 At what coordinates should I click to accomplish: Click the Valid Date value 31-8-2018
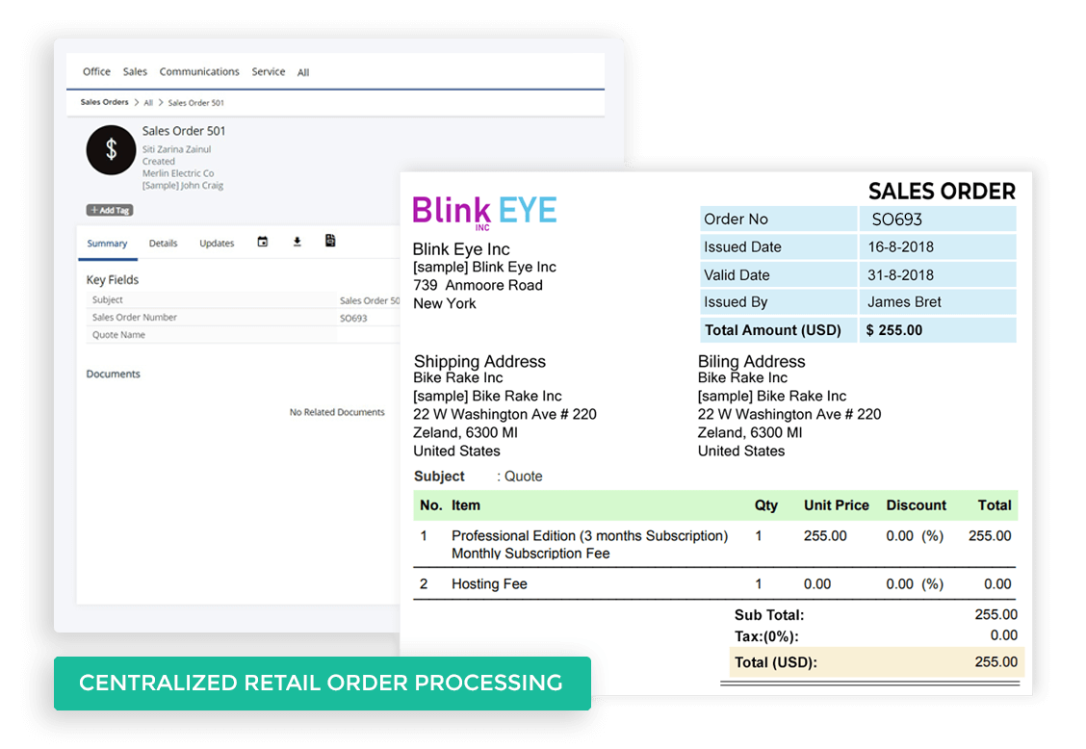coord(900,275)
